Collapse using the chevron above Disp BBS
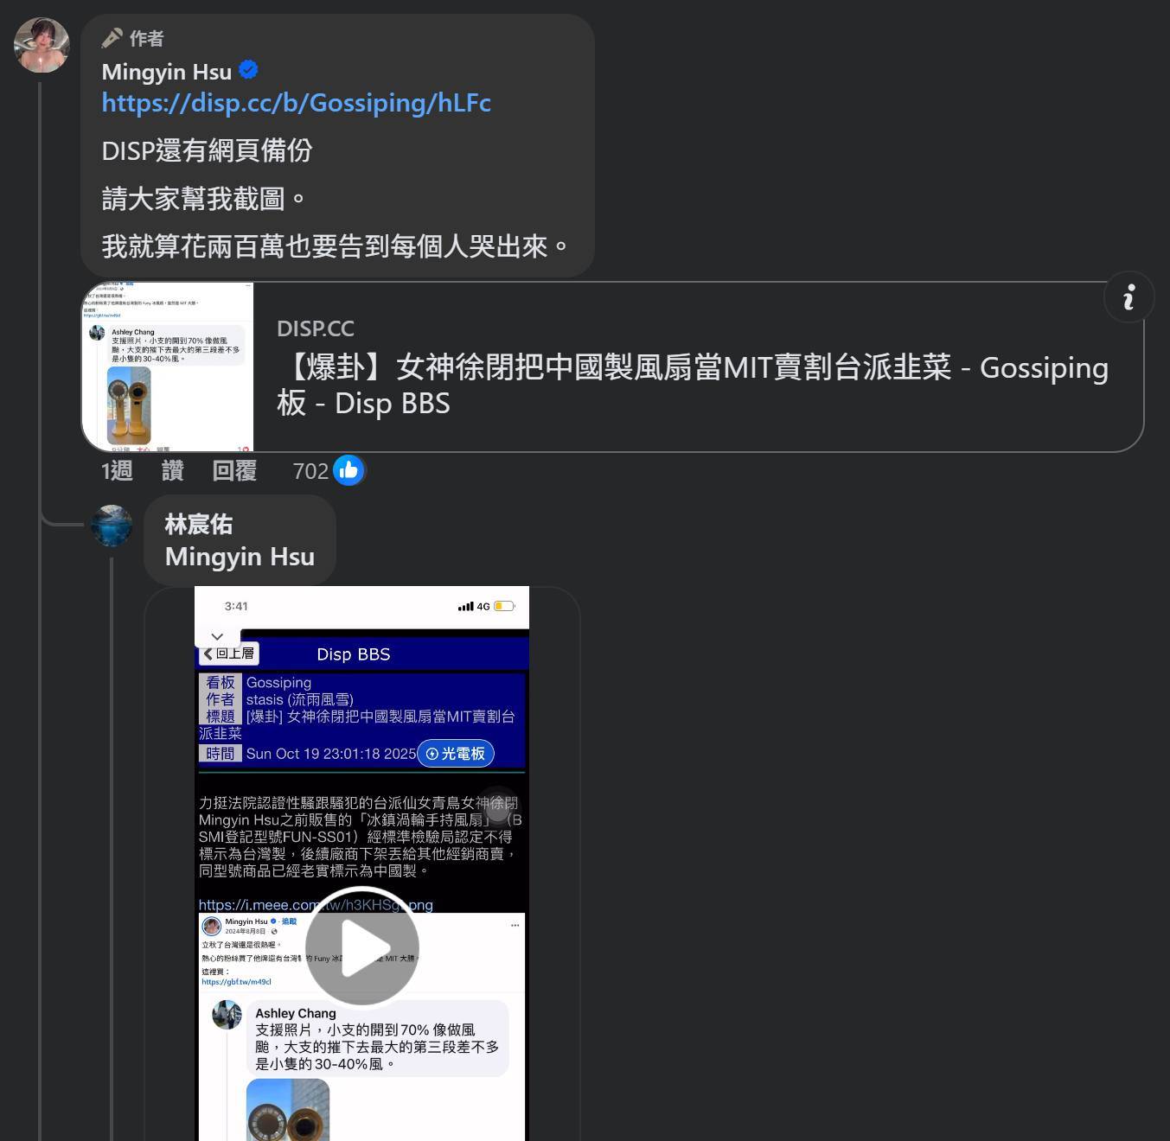Viewport: 1170px width, 1141px height. pyautogui.click(x=217, y=636)
